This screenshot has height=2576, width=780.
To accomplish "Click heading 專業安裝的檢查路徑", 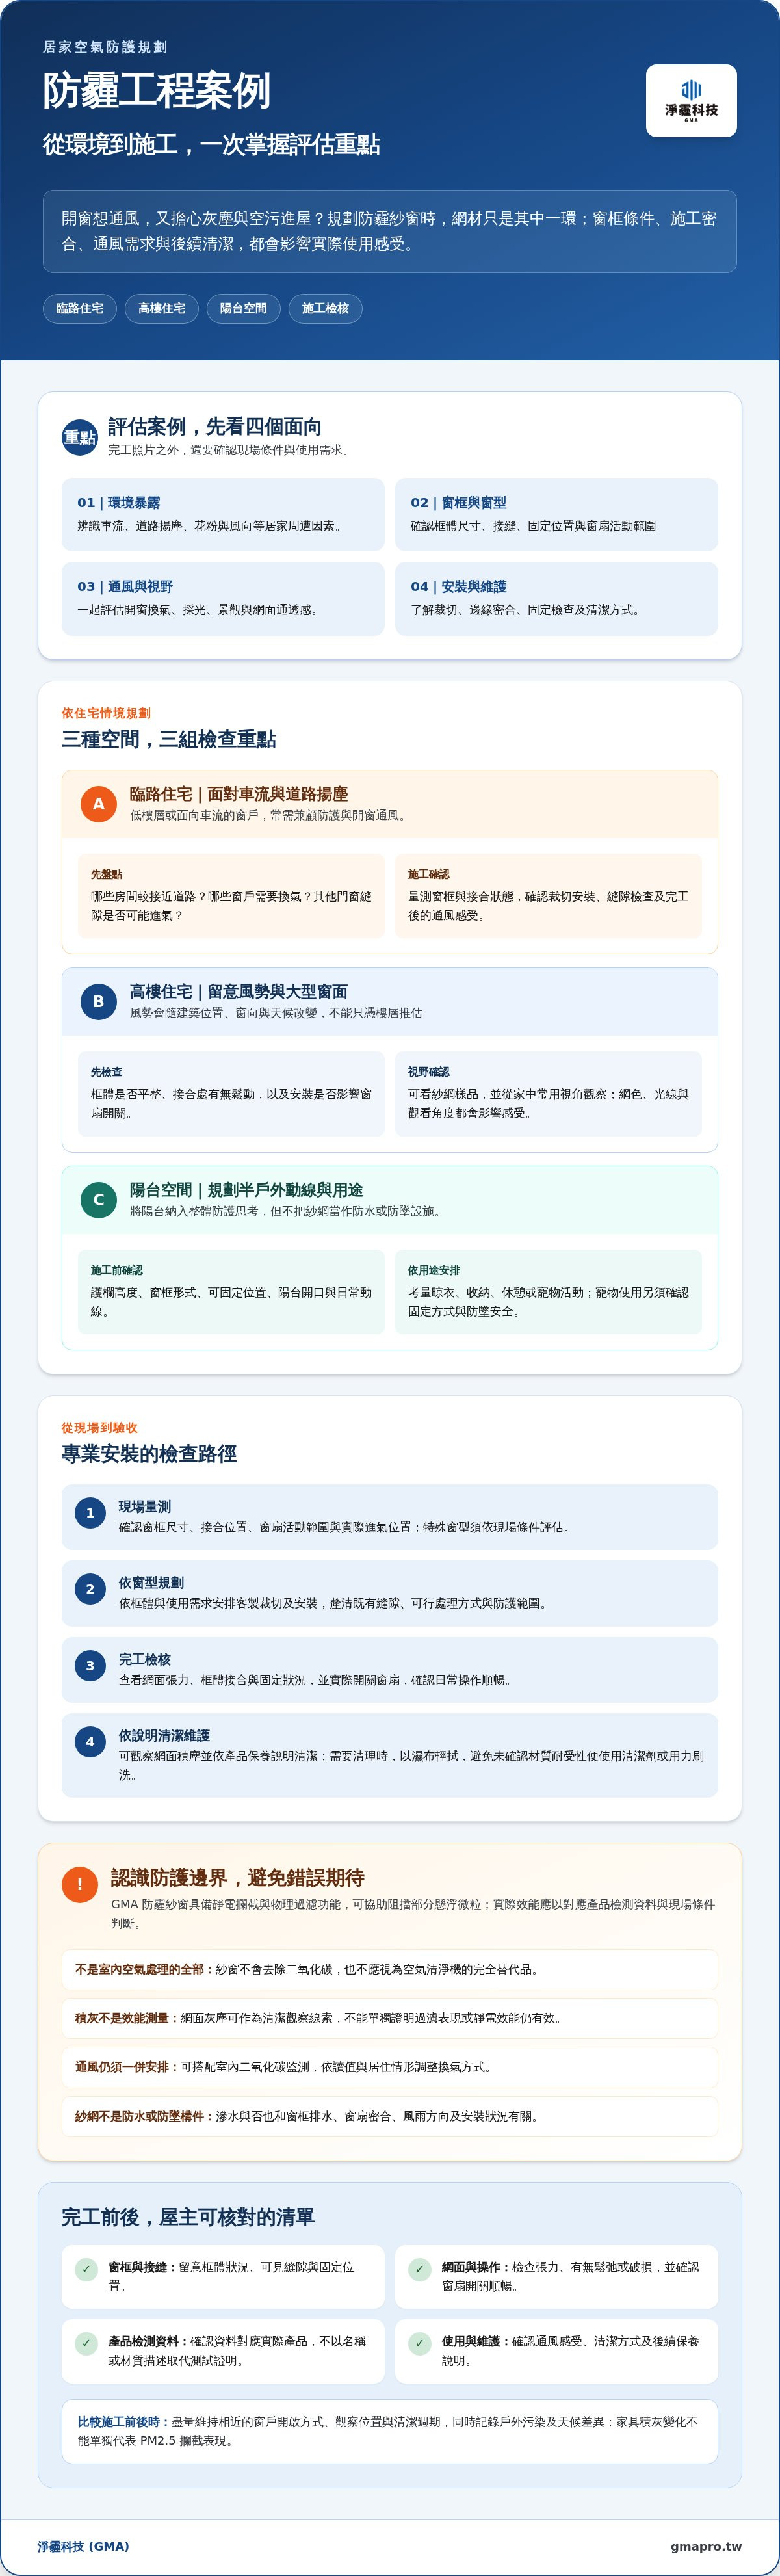I will [x=149, y=1453].
